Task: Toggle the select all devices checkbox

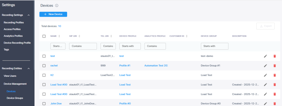Action: pos(44,36)
